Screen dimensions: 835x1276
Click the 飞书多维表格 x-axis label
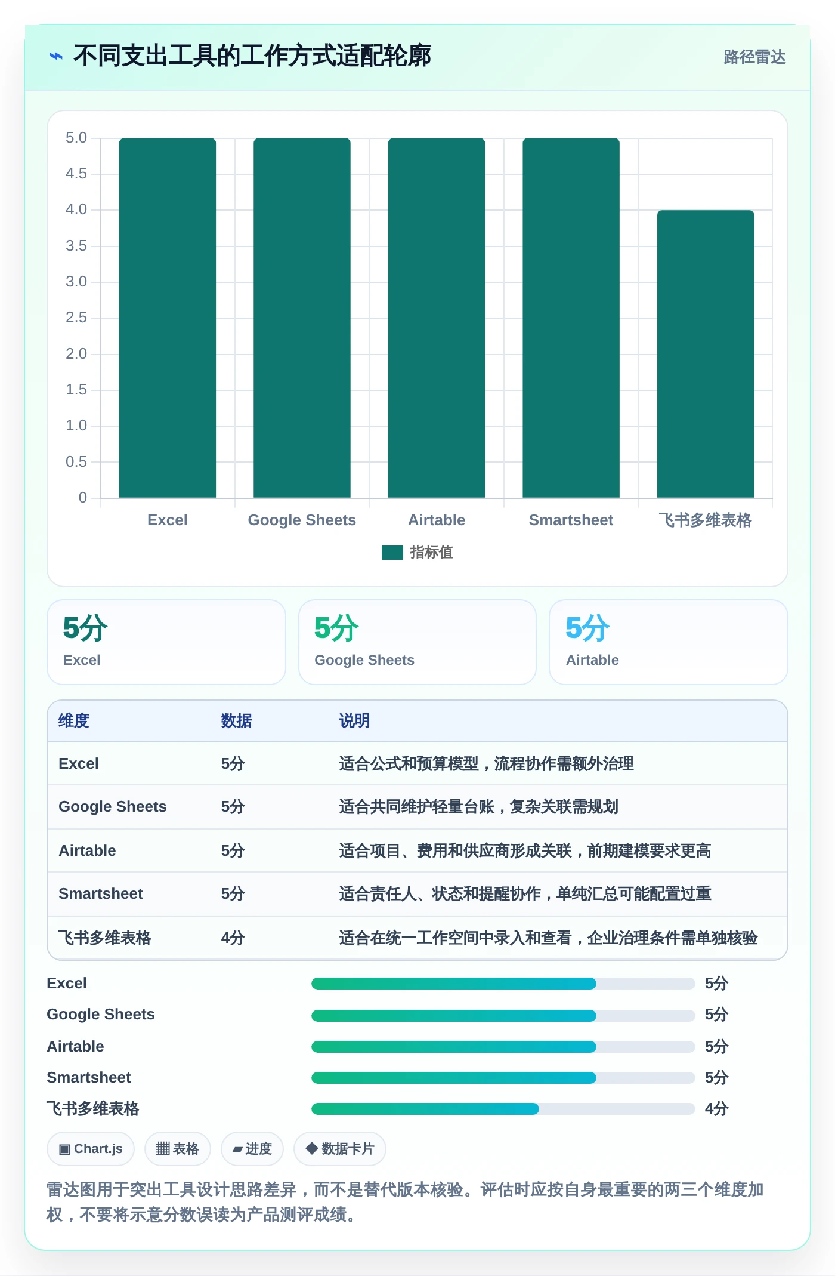click(706, 520)
